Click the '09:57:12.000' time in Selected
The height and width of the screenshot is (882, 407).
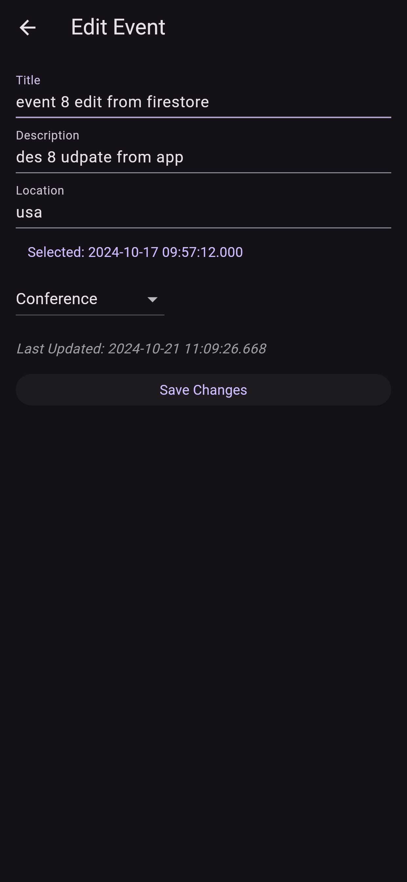pos(202,252)
